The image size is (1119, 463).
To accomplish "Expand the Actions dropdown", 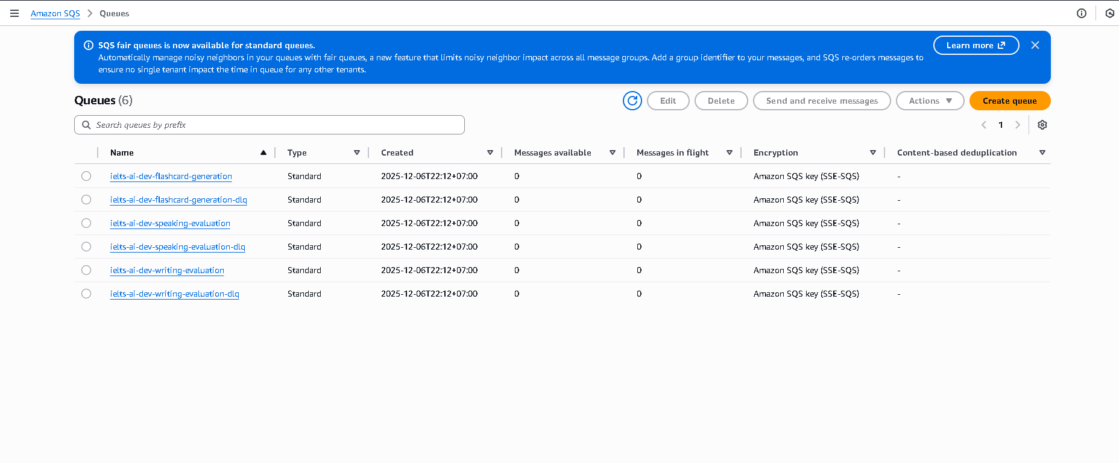I will [x=930, y=101].
